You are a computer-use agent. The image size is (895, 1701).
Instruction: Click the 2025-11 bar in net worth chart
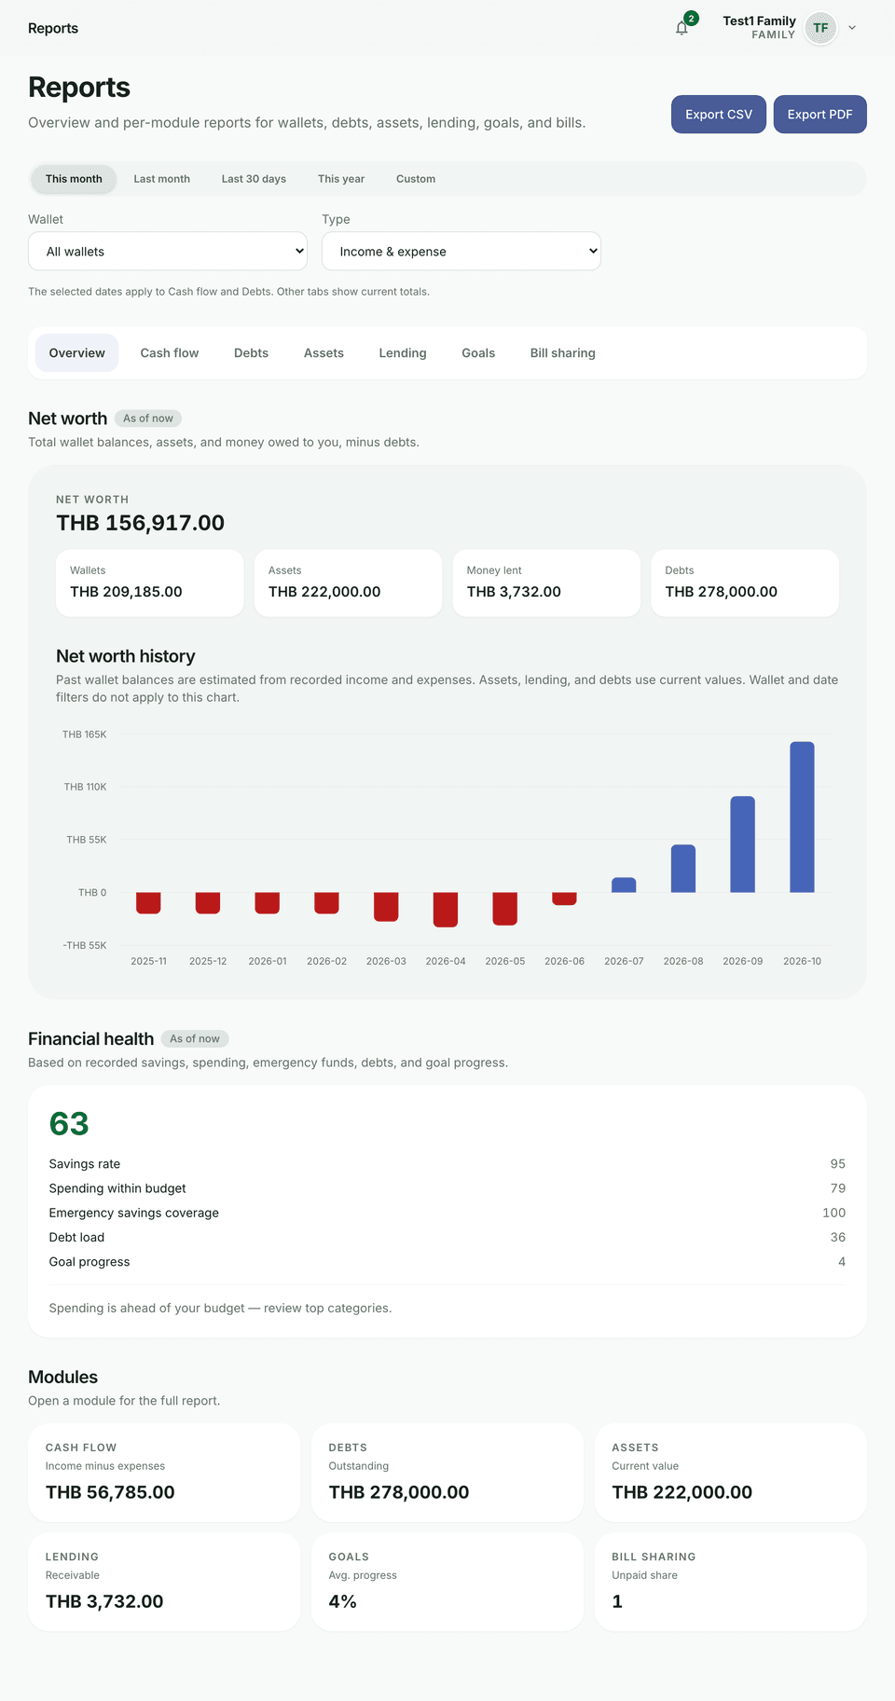coord(148,903)
